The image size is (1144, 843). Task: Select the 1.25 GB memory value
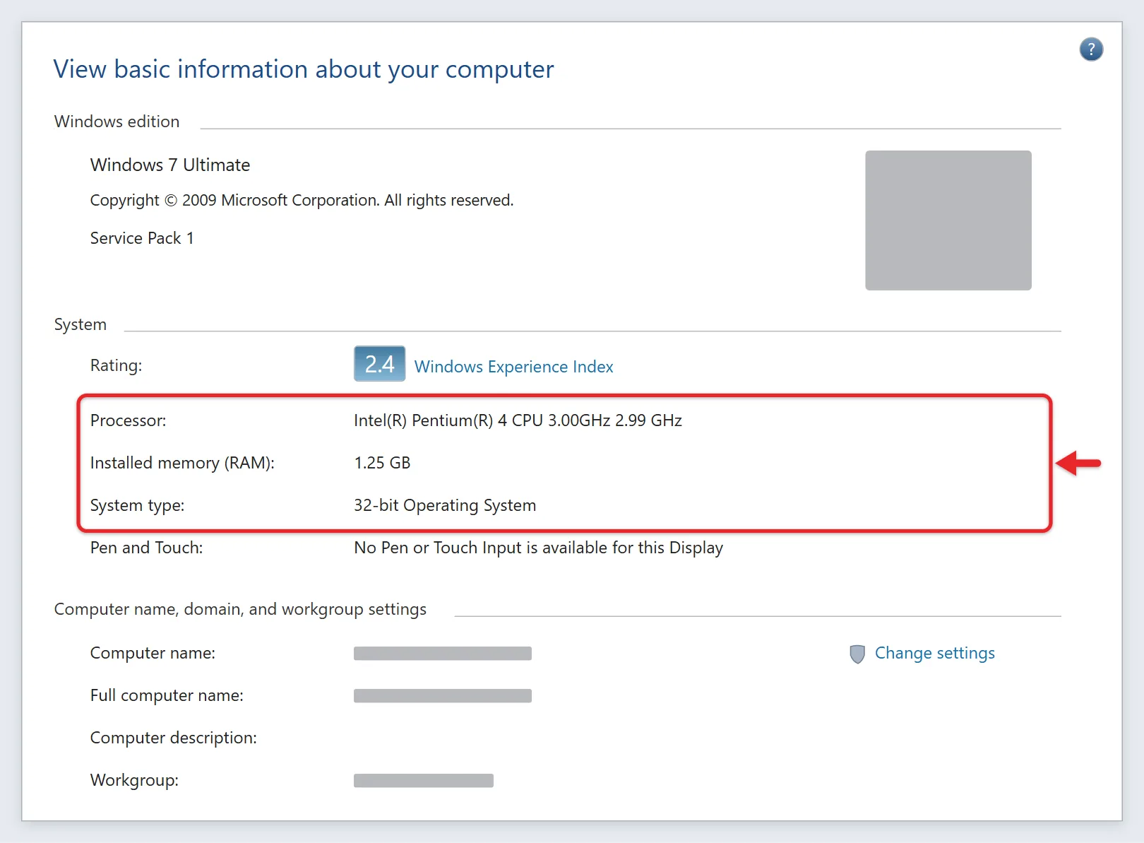[382, 463]
